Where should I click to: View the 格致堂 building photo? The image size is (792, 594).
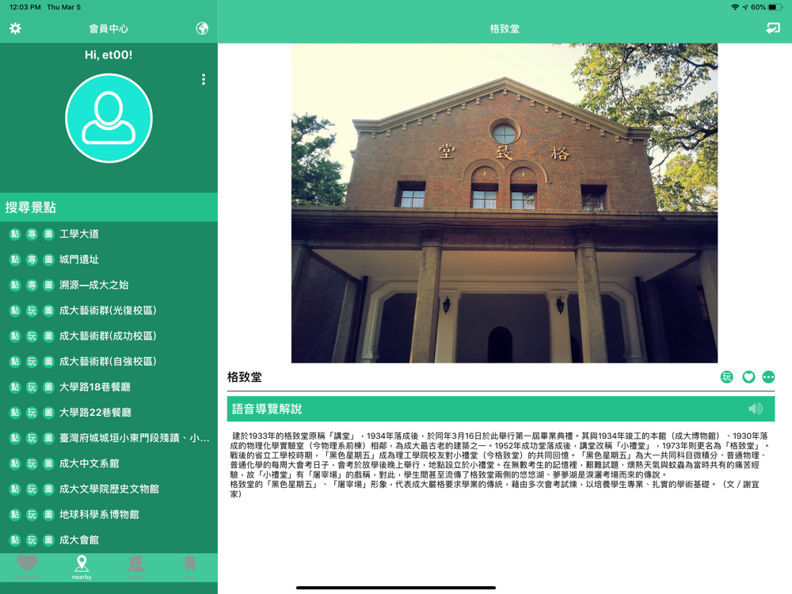pos(504,203)
